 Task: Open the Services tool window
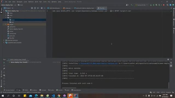point(59,90)
